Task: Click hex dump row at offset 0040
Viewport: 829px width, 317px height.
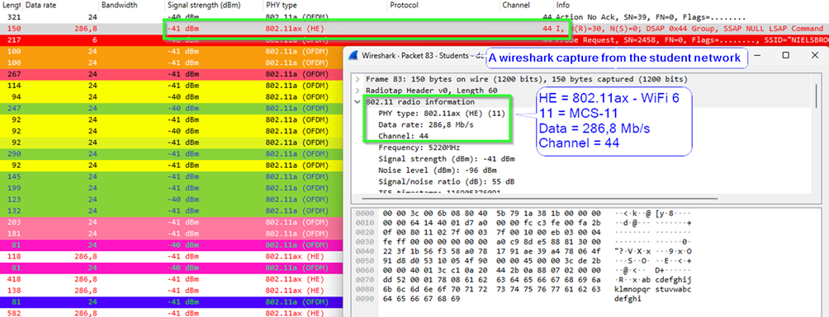Action: pyautogui.click(x=523, y=251)
